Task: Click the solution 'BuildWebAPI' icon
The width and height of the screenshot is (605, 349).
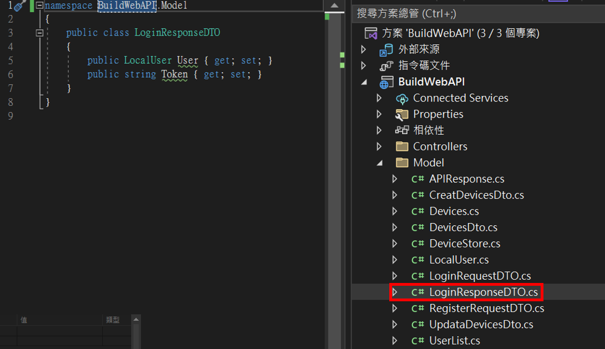Action: click(x=371, y=33)
